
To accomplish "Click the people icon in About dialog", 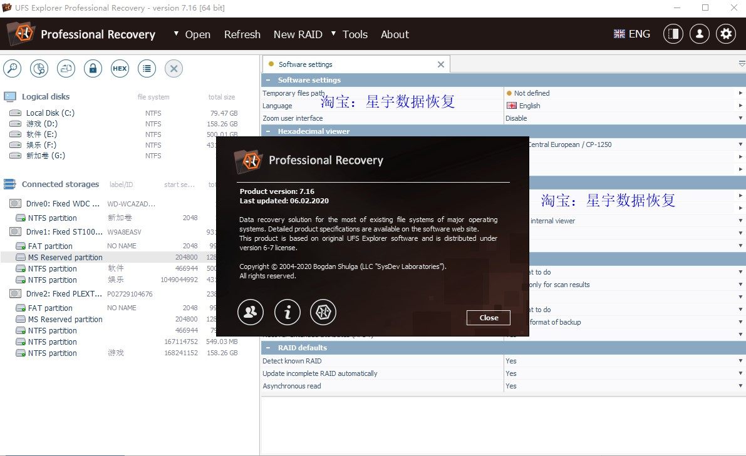I will point(251,312).
